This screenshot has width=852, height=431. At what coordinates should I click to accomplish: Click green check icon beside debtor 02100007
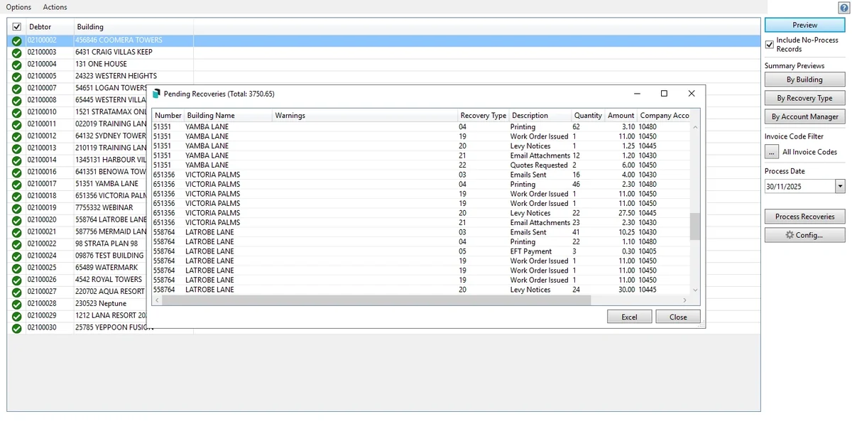click(x=16, y=89)
